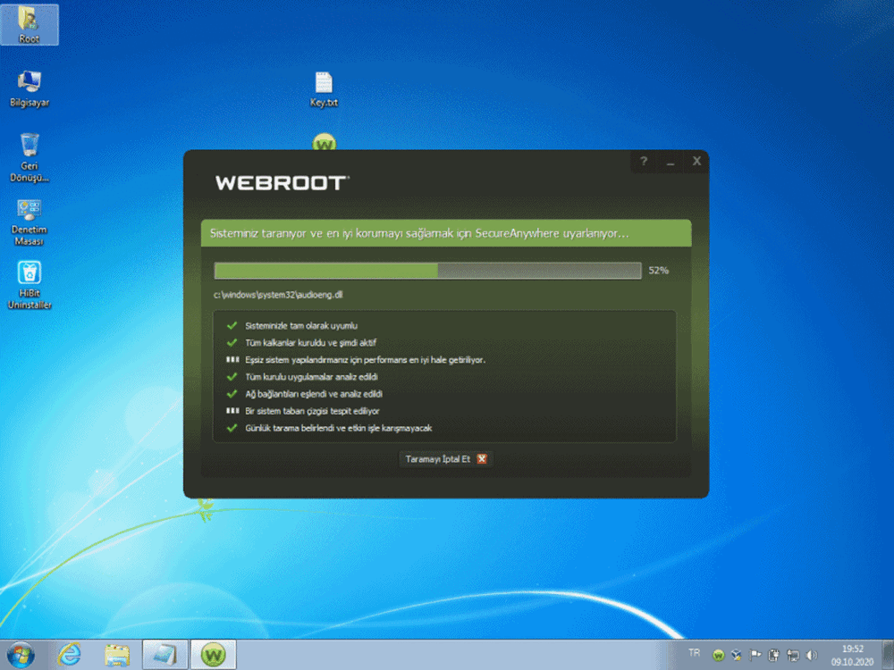Open Internet Explorer from the taskbar

point(69,654)
